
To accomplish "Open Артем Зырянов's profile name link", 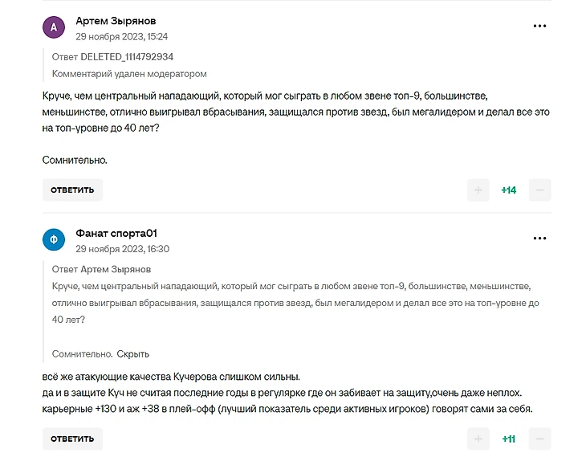I will tap(116, 21).
